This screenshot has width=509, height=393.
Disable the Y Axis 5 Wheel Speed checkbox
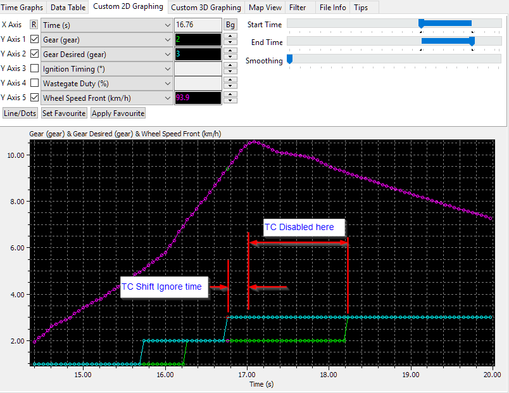[34, 98]
